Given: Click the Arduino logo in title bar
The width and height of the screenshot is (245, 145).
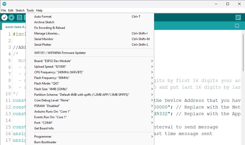Looking at the screenshot, I should (x=4, y=4).
